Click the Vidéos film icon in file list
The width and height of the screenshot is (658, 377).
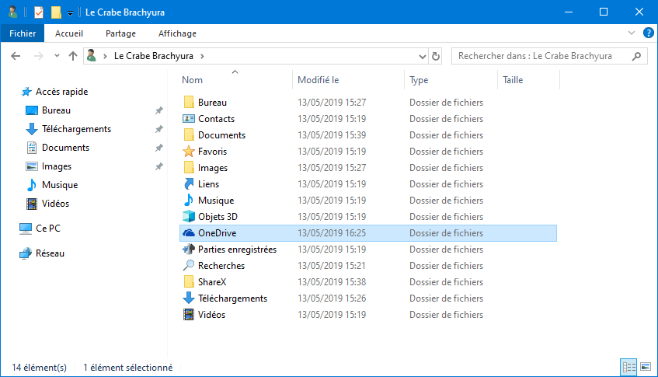(189, 315)
